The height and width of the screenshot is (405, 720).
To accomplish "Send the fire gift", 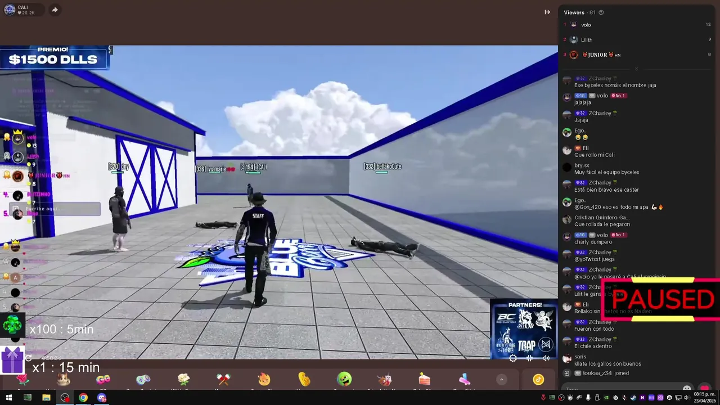I will coord(264,380).
